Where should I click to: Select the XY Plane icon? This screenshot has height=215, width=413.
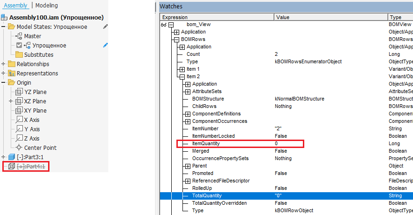pos(19,110)
